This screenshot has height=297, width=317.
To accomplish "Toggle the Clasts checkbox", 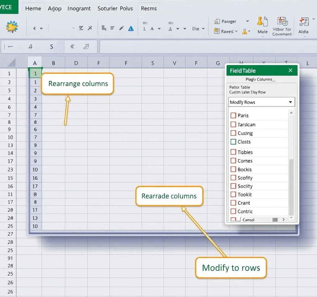I will click(233, 142).
